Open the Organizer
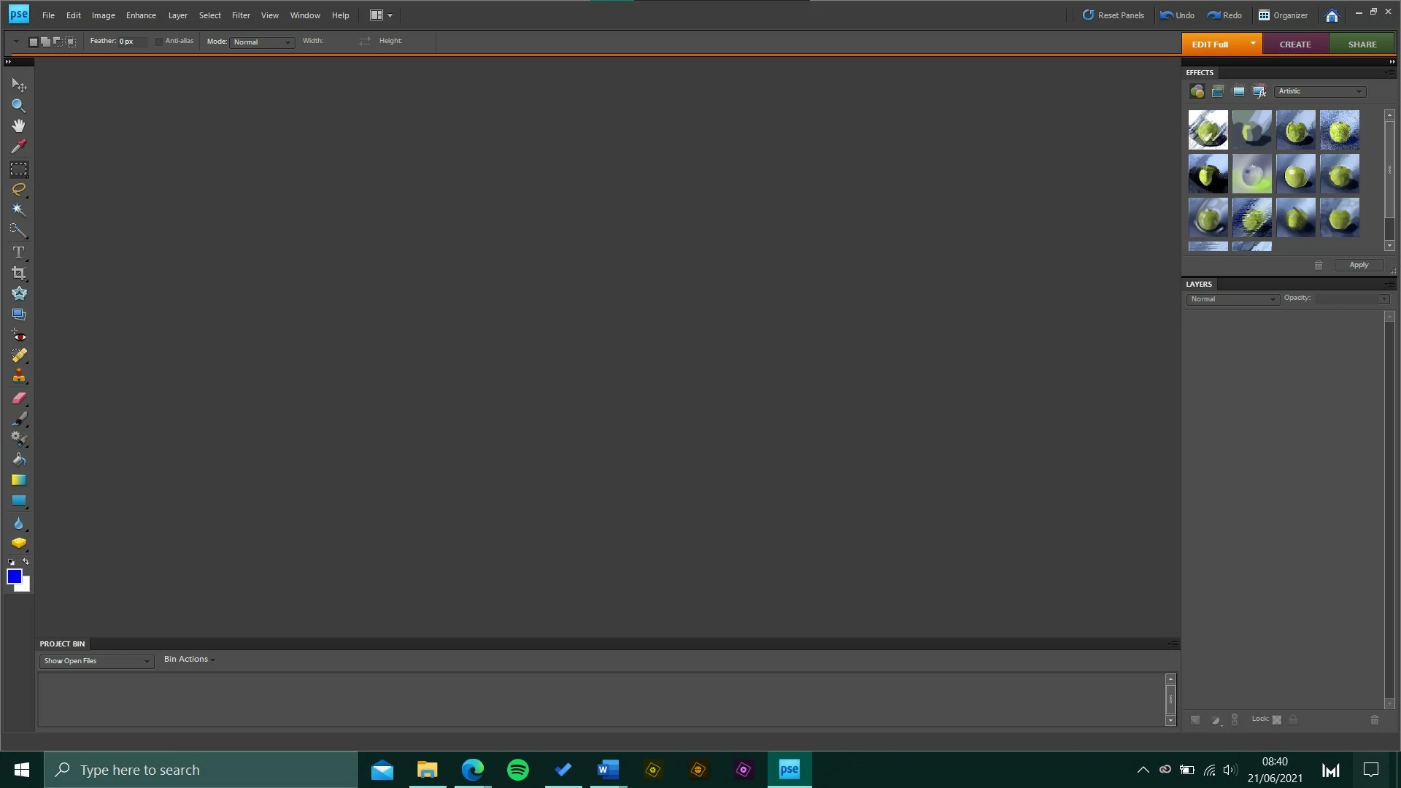Screen dimensions: 1401x788 [x=1283, y=15]
